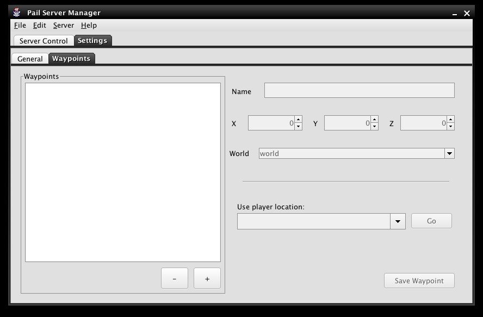Increment the X coordinate spinner

[x=298, y=120]
